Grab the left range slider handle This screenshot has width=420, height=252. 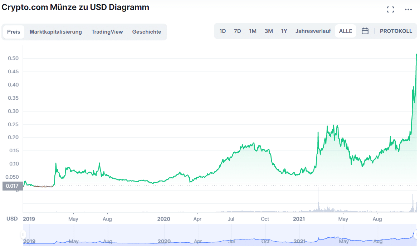click(23, 234)
